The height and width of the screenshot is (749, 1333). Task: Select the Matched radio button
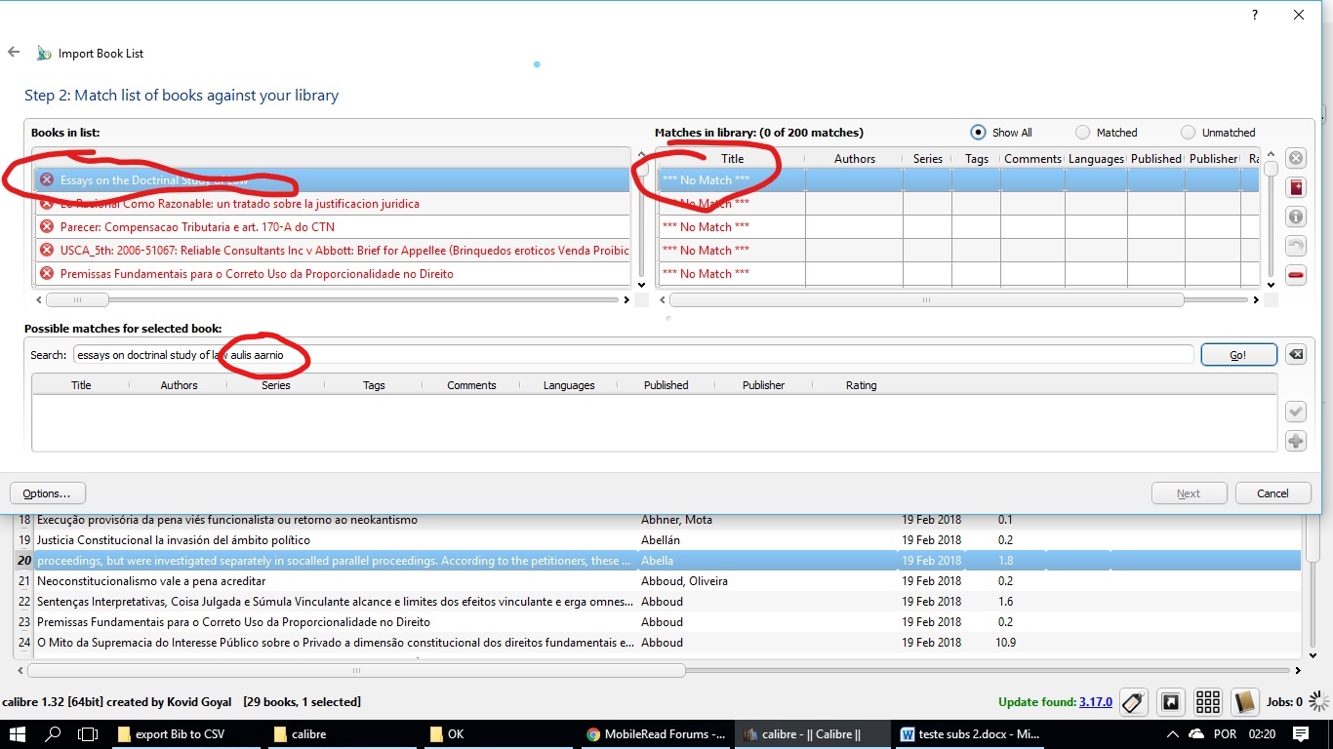pos(1083,133)
